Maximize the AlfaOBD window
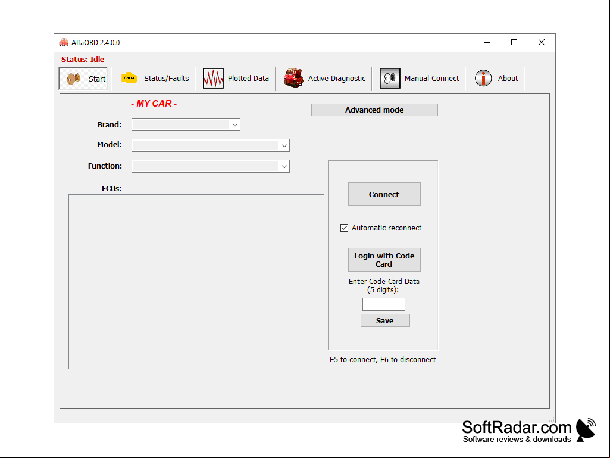Screen dimensions: 610x458 (x=514, y=42)
